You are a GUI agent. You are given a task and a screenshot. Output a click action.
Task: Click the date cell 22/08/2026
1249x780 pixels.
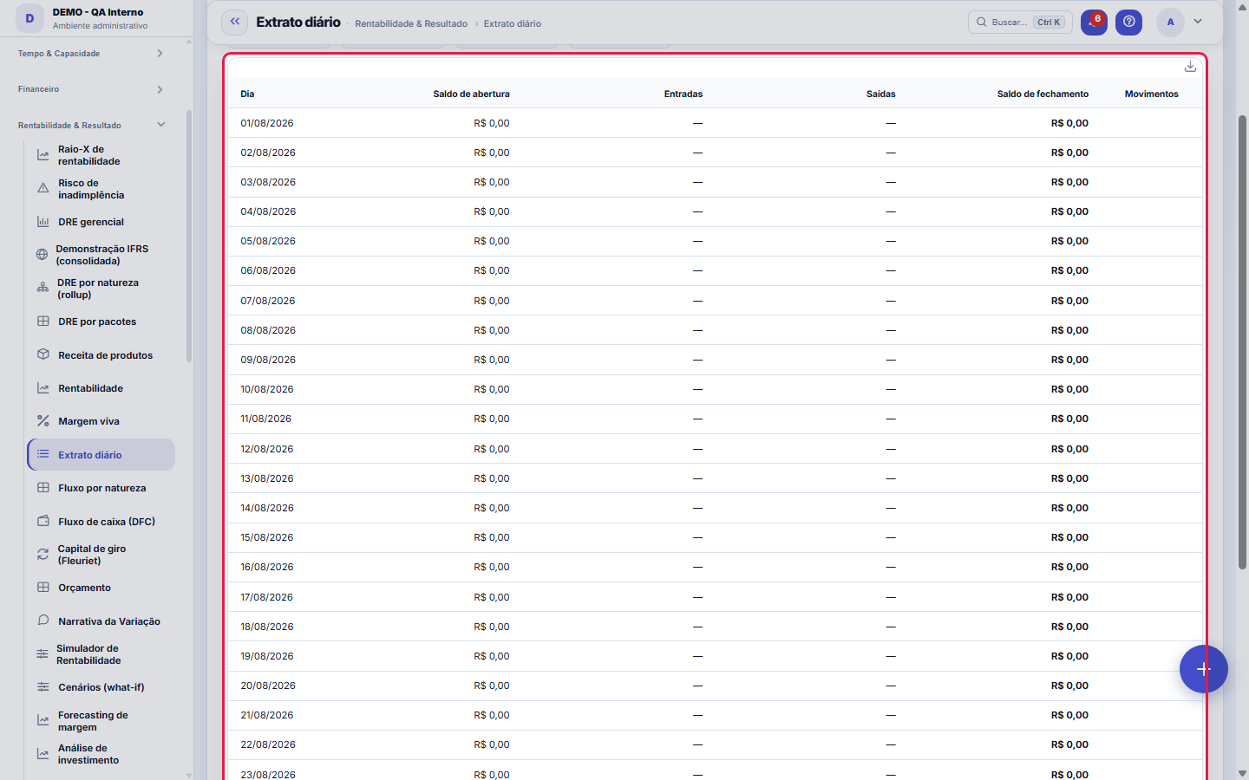point(268,744)
